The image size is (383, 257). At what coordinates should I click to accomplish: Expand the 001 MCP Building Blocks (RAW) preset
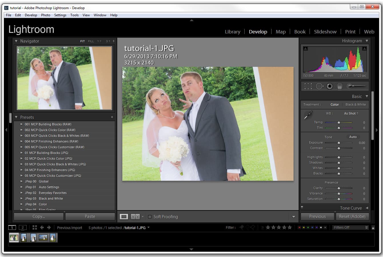(22, 124)
